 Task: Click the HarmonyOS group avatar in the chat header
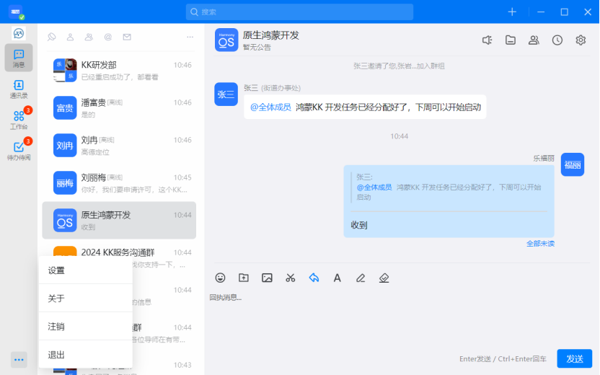(226, 40)
